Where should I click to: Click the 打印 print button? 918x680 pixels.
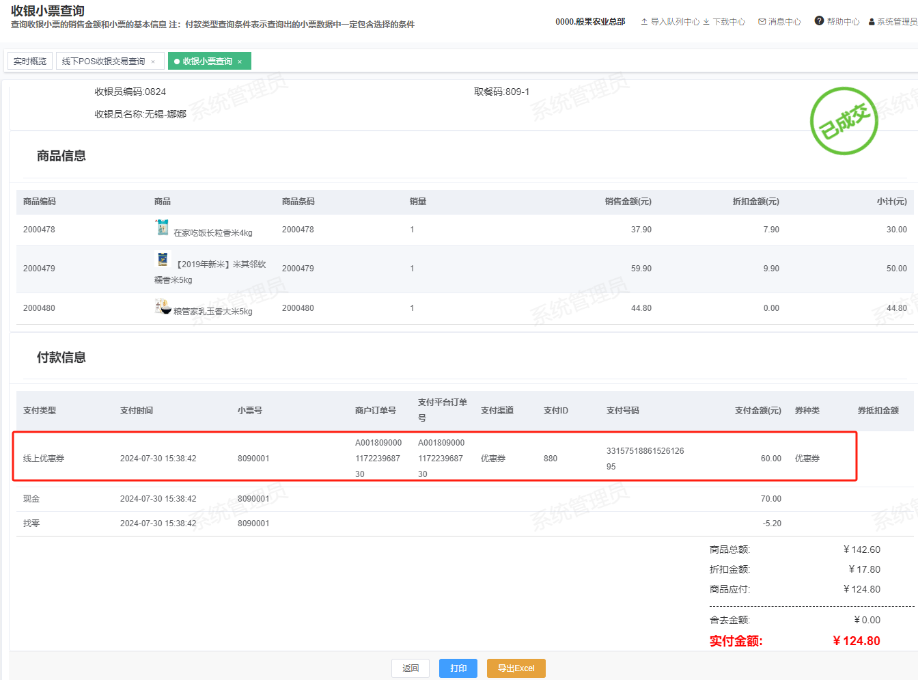[458, 668]
